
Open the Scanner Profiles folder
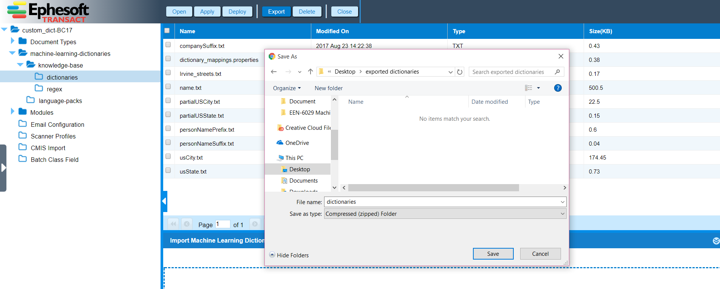coord(47,136)
